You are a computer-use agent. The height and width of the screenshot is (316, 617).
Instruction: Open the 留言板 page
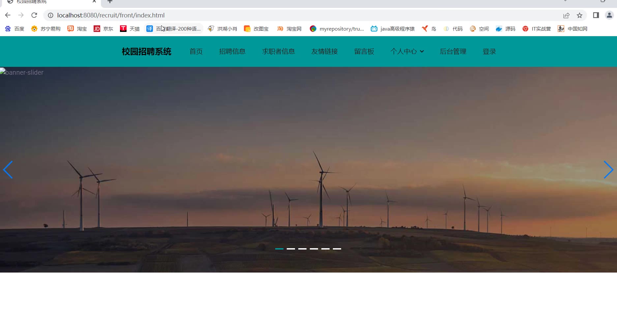click(364, 51)
